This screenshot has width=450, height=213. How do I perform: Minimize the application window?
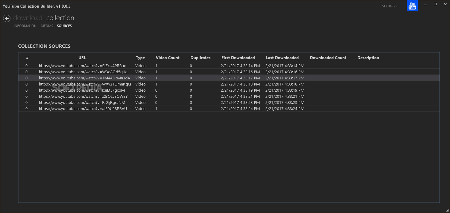click(x=425, y=4)
